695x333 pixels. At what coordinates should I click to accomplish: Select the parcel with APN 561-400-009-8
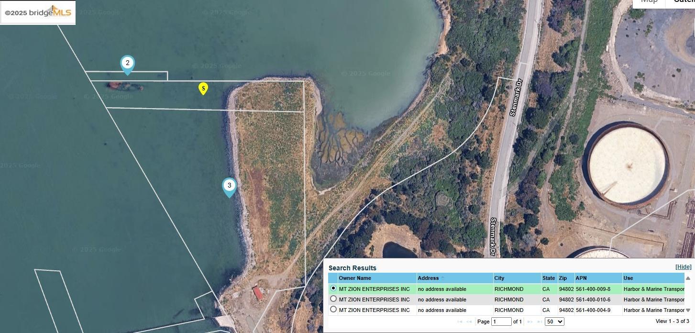coord(333,289)
